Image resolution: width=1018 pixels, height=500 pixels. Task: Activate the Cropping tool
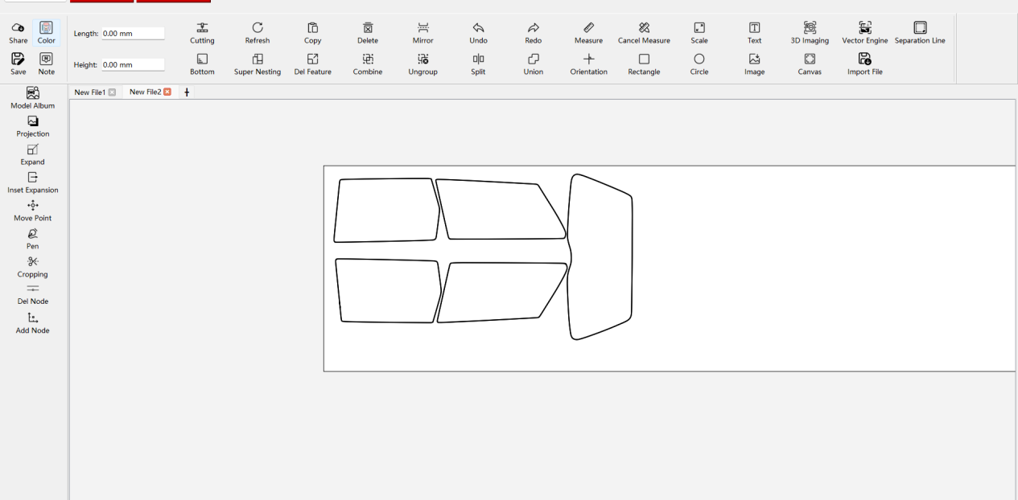click(32, 267)
